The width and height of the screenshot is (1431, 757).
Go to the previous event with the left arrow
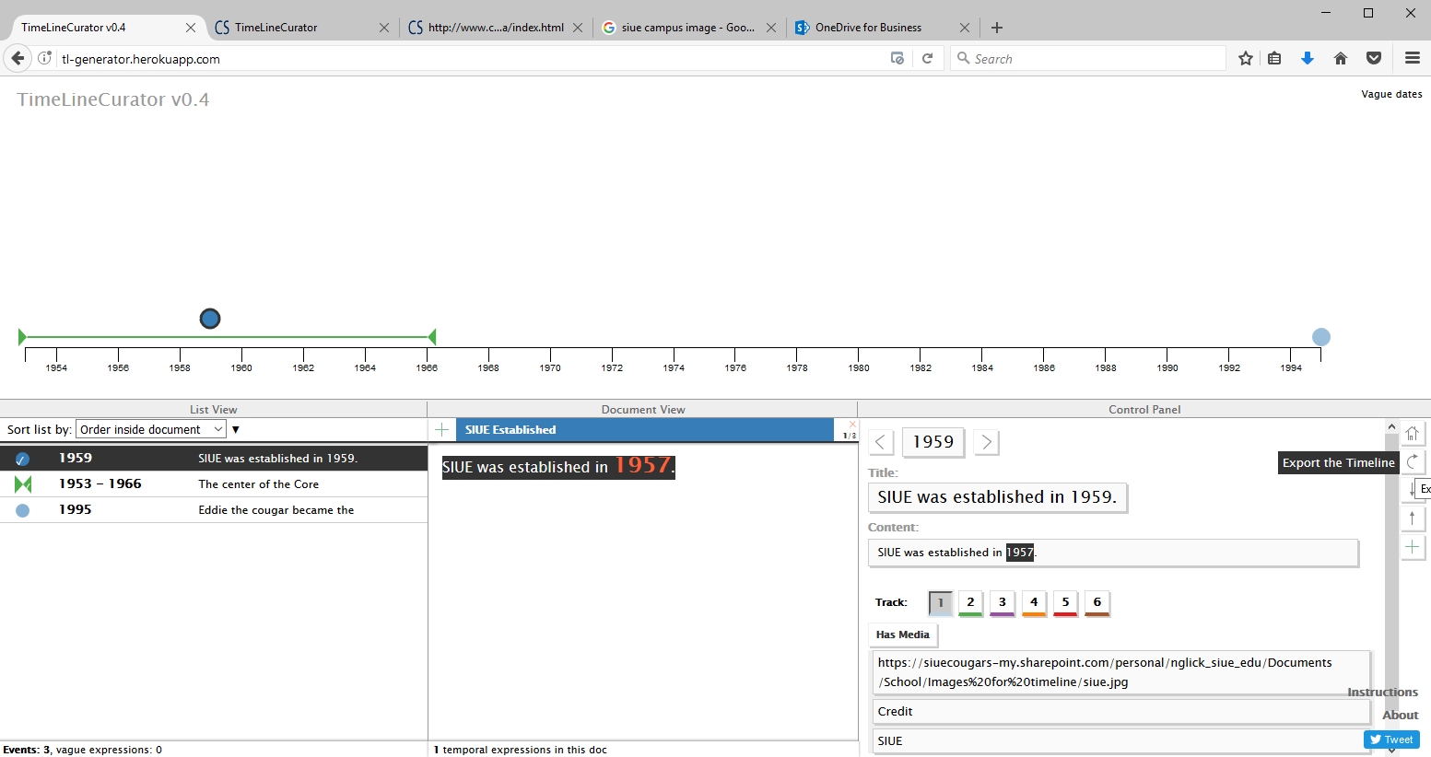(x=881, y=442)
